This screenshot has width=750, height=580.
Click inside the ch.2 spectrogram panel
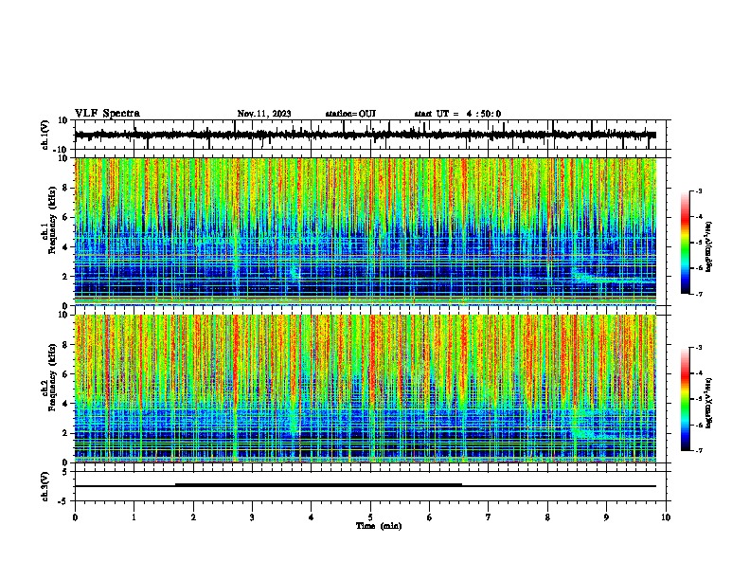coord(365,389)
